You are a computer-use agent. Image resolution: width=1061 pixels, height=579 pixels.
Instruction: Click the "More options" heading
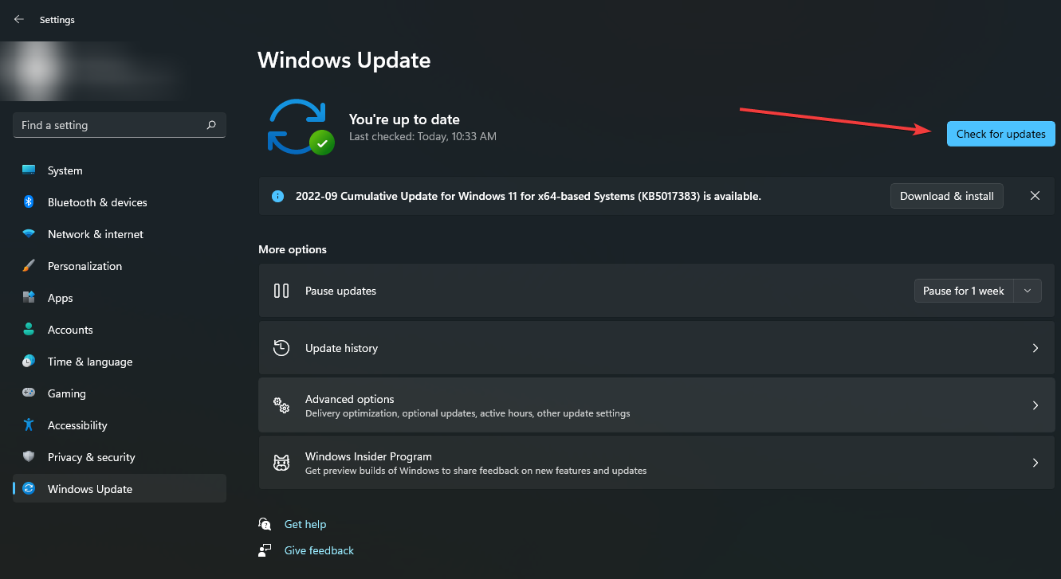click(x=293, y=249)
